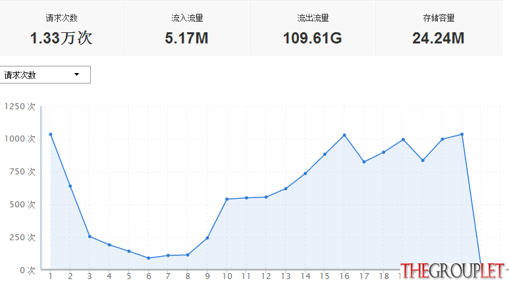Open the 请求次数 metric dropdown
Image resolution: width=509 pixels, height=283 pixels.
click(45, 74)
